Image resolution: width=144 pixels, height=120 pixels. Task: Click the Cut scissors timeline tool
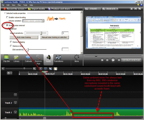[41, 69]
